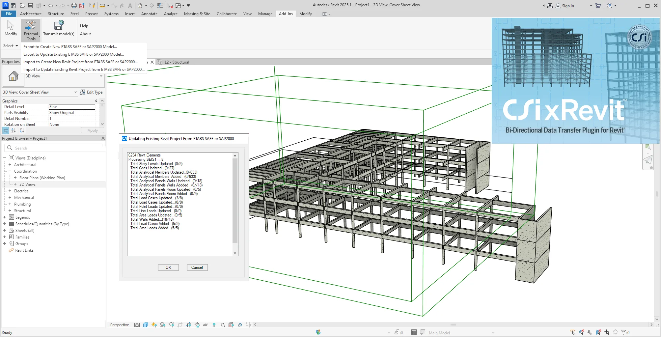
Task: Click the Help link in Add-Ins ribbon
Action: tap(84, 26)
